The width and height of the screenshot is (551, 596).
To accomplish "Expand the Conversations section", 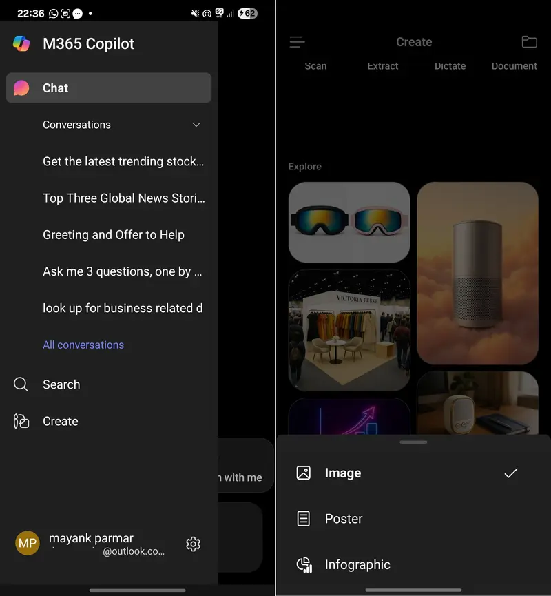I will [196, 125].
